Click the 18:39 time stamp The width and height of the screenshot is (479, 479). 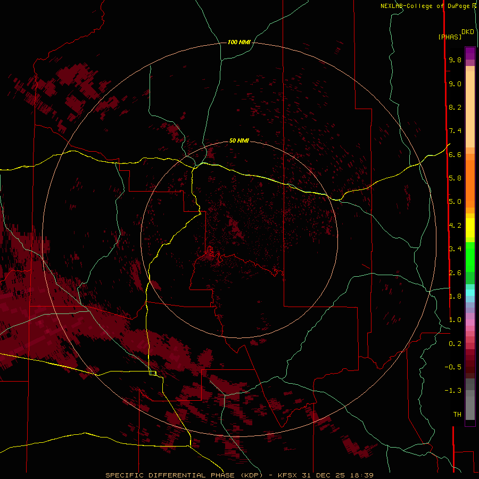click(x=362, y=475)
